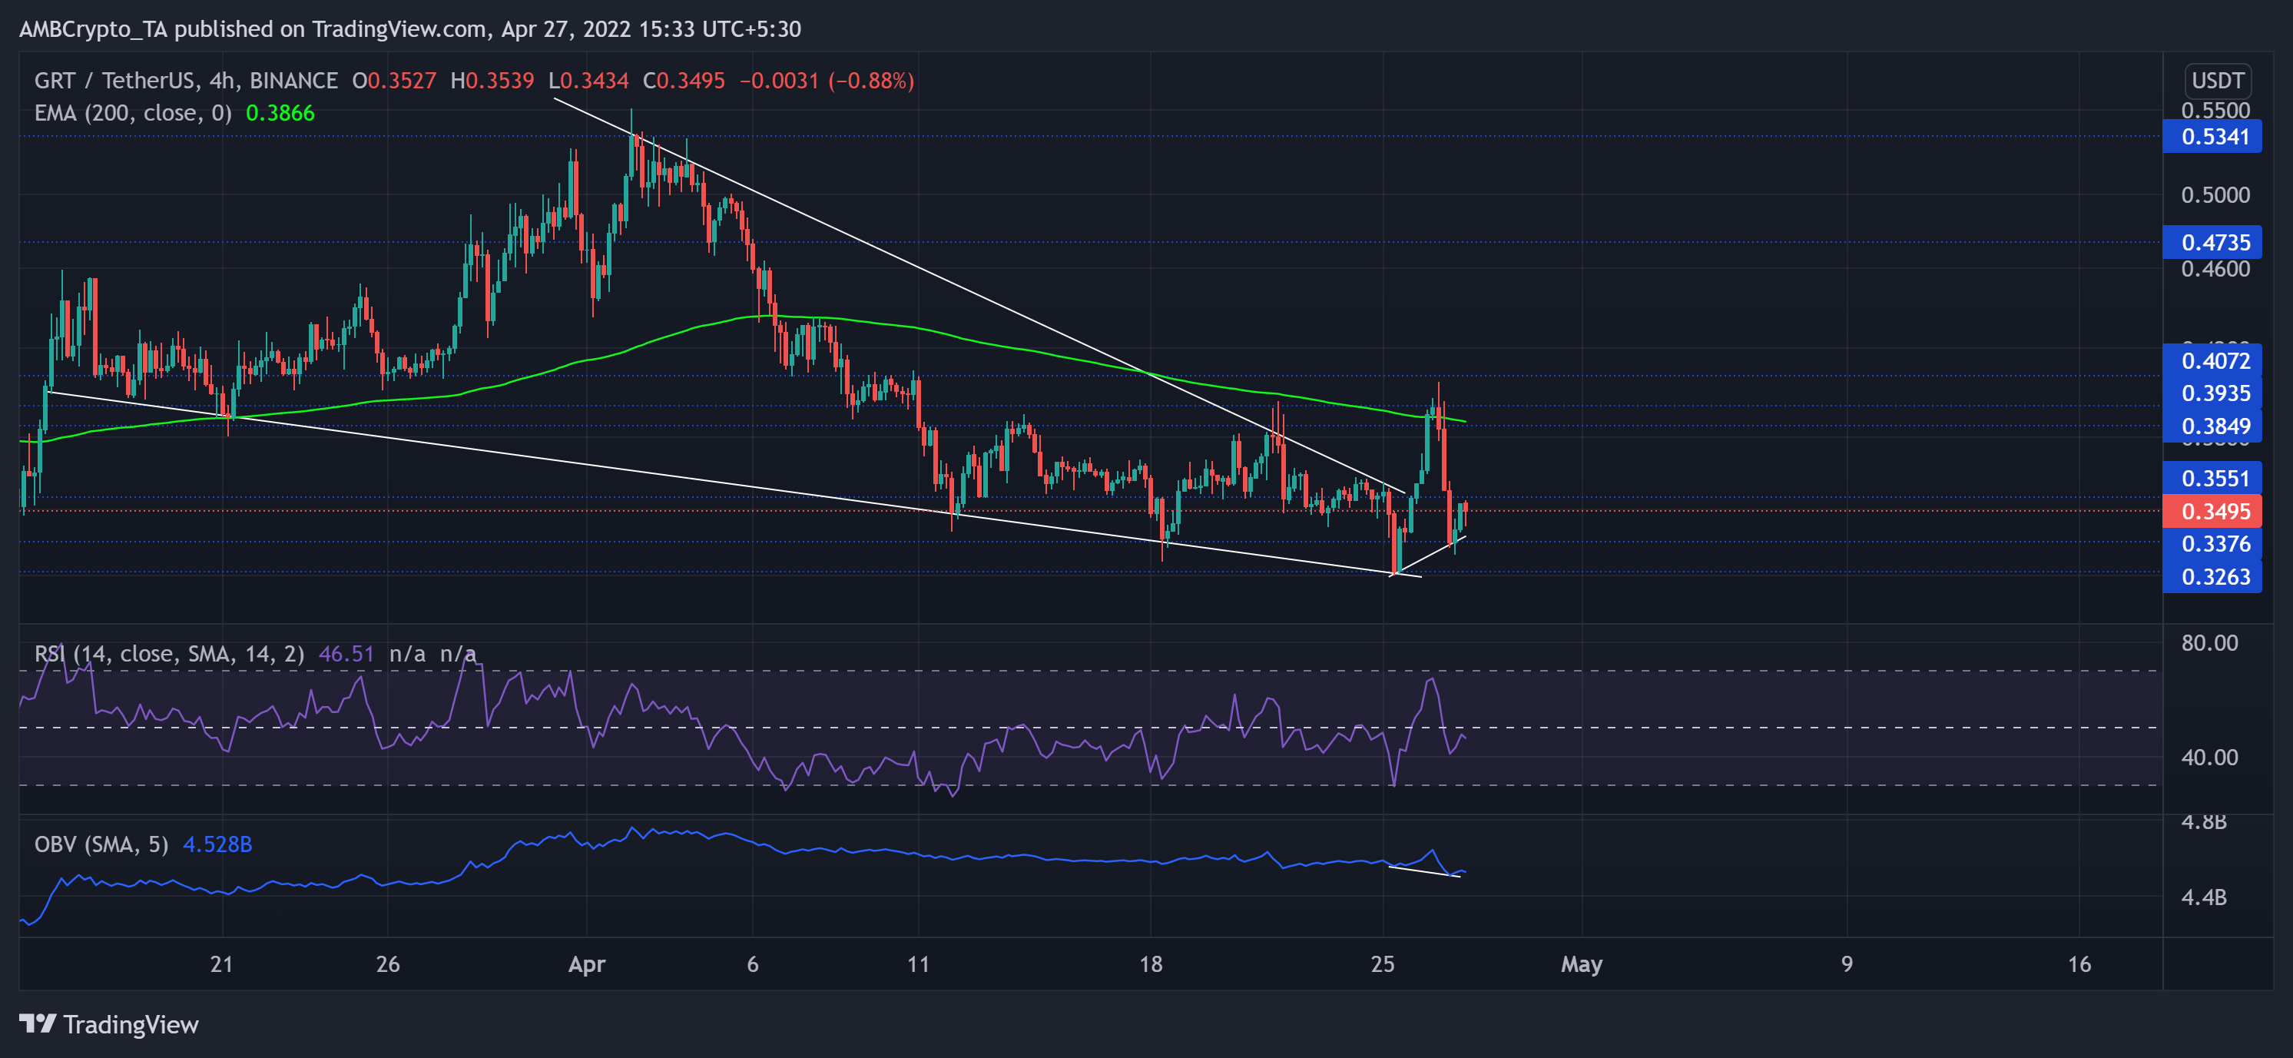Select the 0.5341 price level label
Image resolution: width=2293 pixels, height=1058 pixels.
tap(2213, 137)
